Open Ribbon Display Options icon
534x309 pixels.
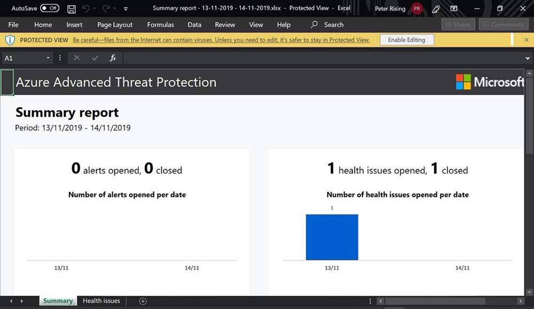click(454, 9)
